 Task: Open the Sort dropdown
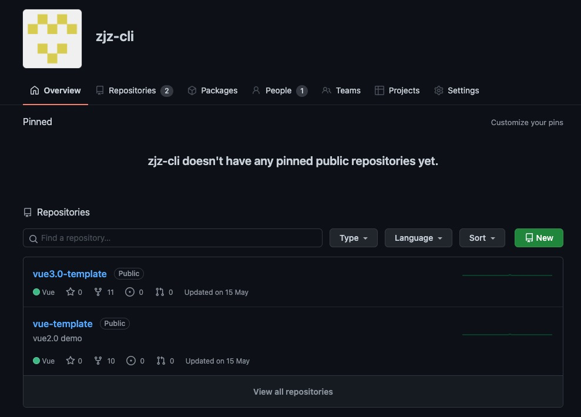(x=482, y=238)
